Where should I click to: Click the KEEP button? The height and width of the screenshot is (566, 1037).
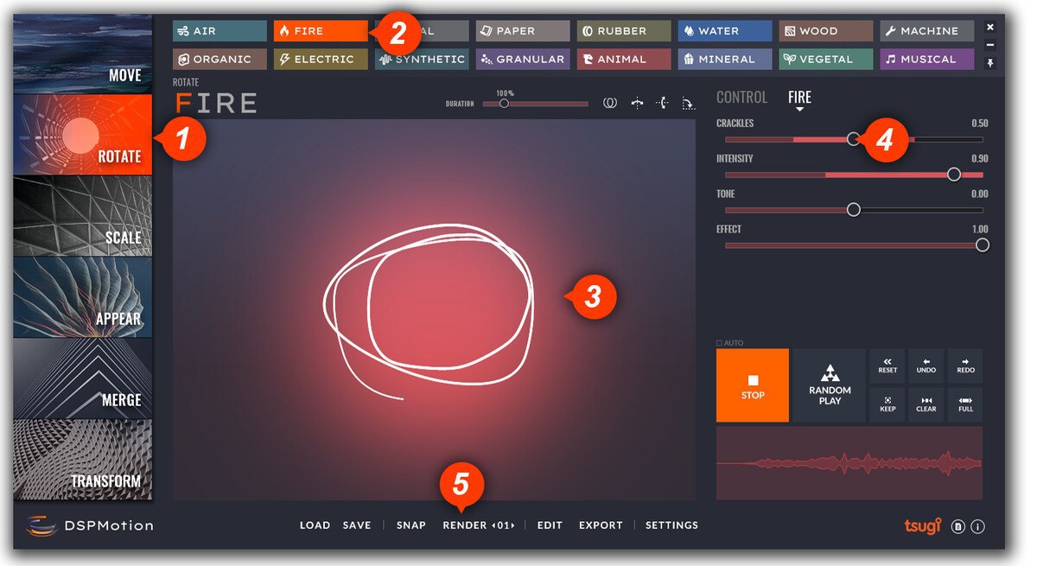point(887,405)
